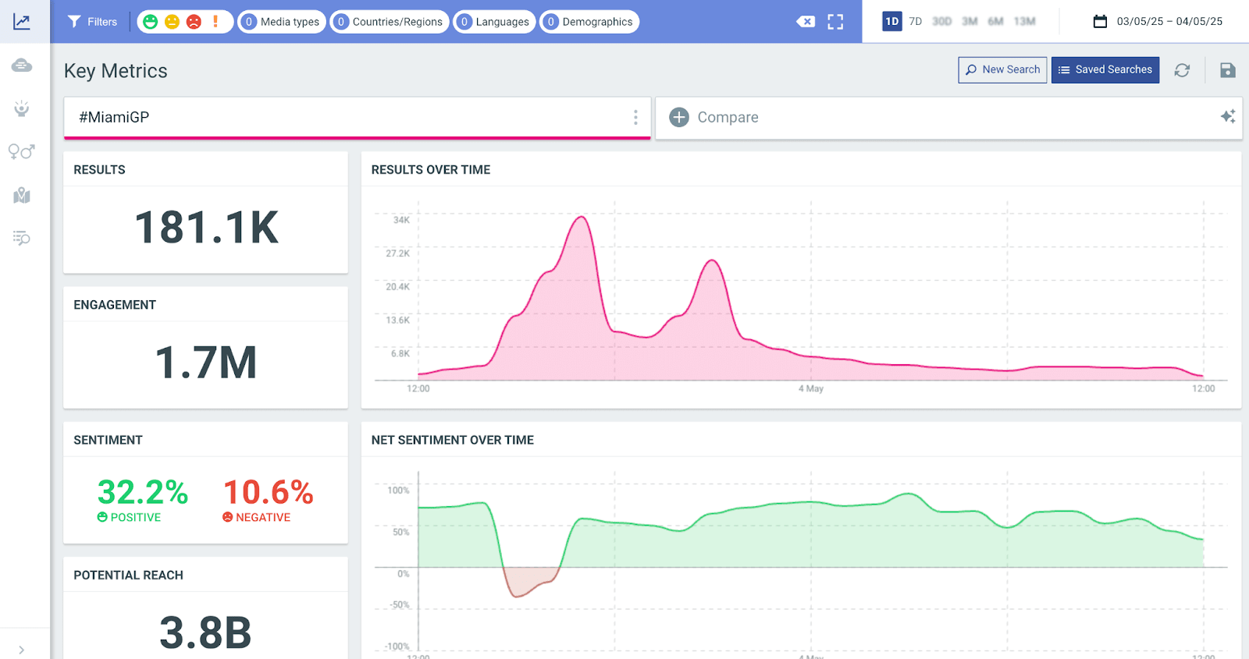Click the refresh icon
Viewport: 1249px width, 659px height.
(1182, 70)
